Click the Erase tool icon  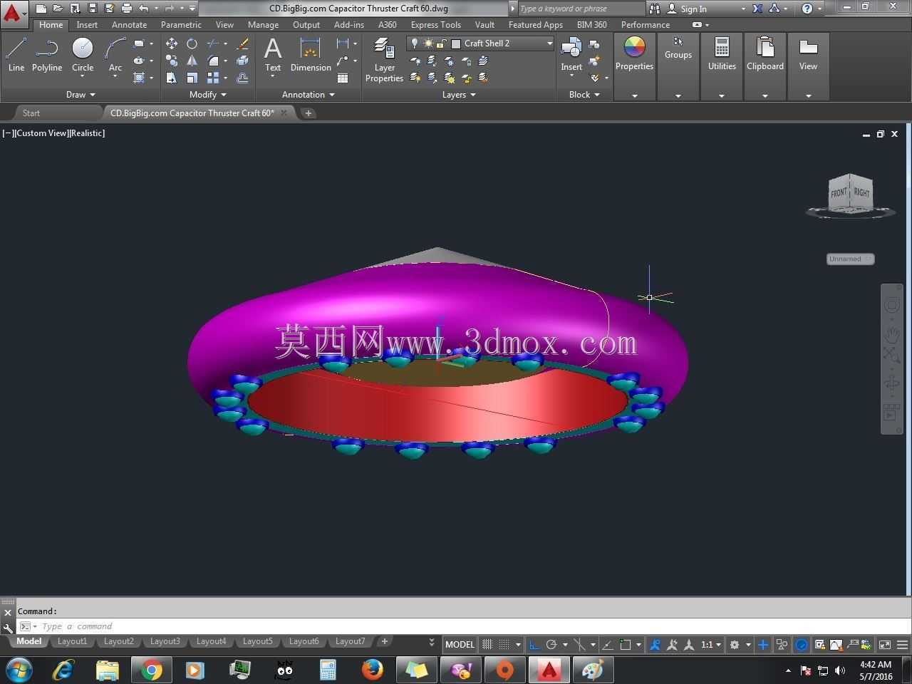(x=243, y=43)
